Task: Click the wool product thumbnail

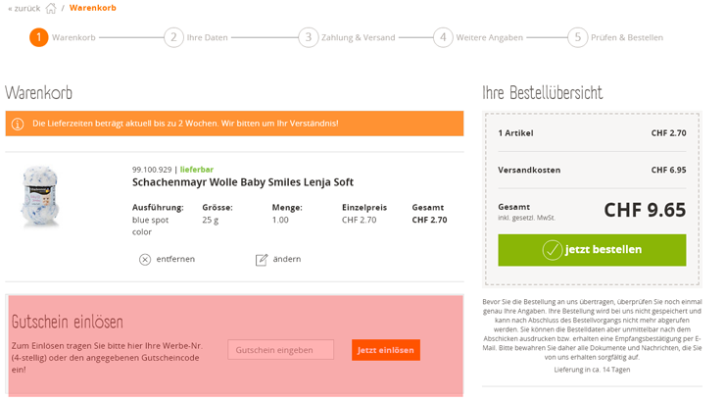Action: 41,197
